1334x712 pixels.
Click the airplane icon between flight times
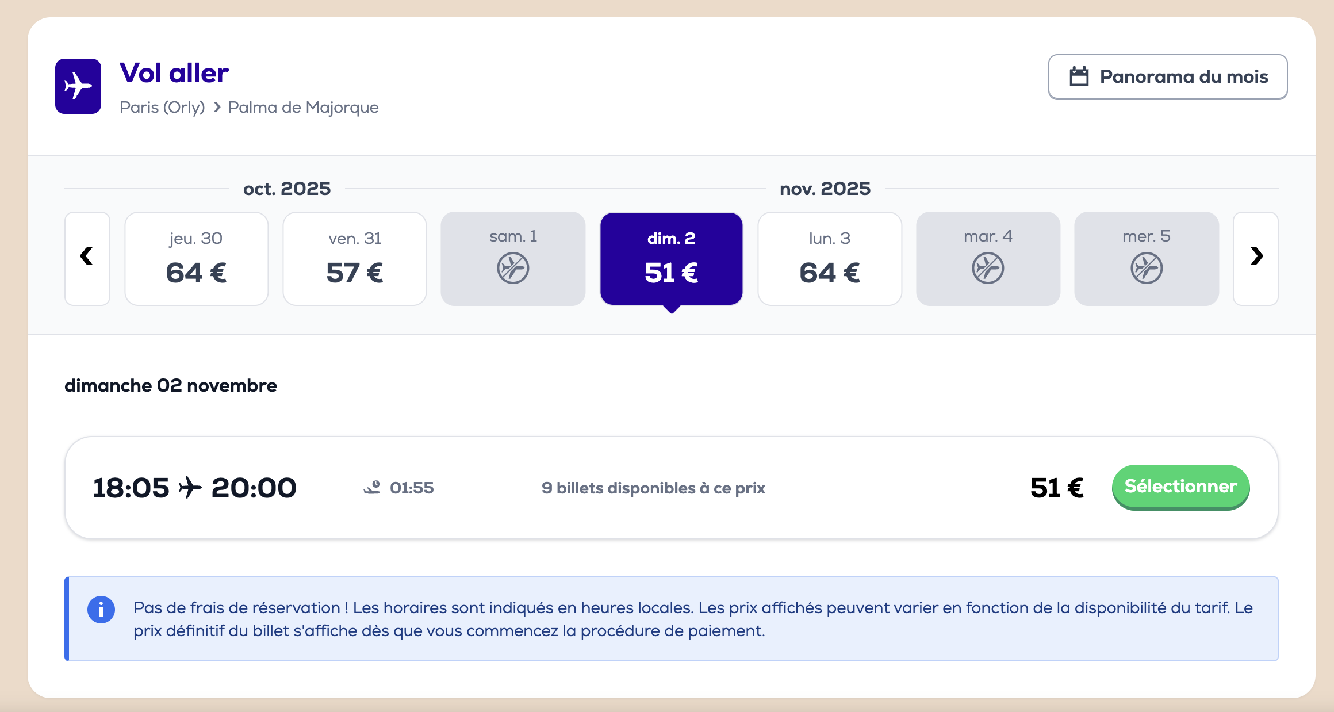(x=190, y=488)
